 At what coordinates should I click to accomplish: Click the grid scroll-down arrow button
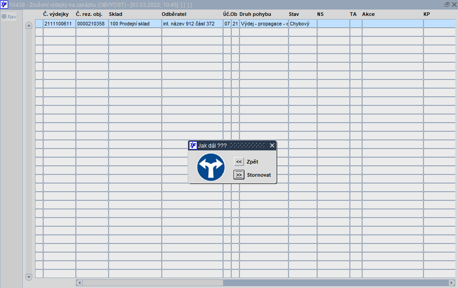click(x=29, y=277)
